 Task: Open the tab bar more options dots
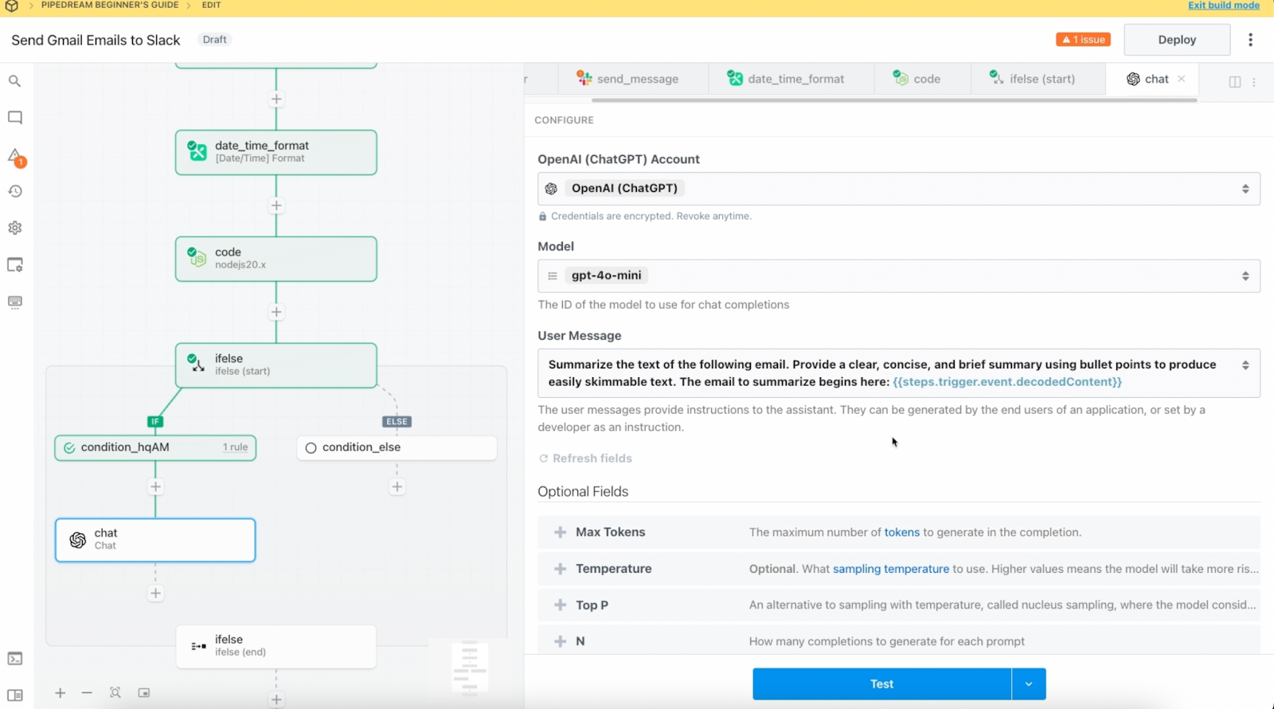tap(1254, 81)
